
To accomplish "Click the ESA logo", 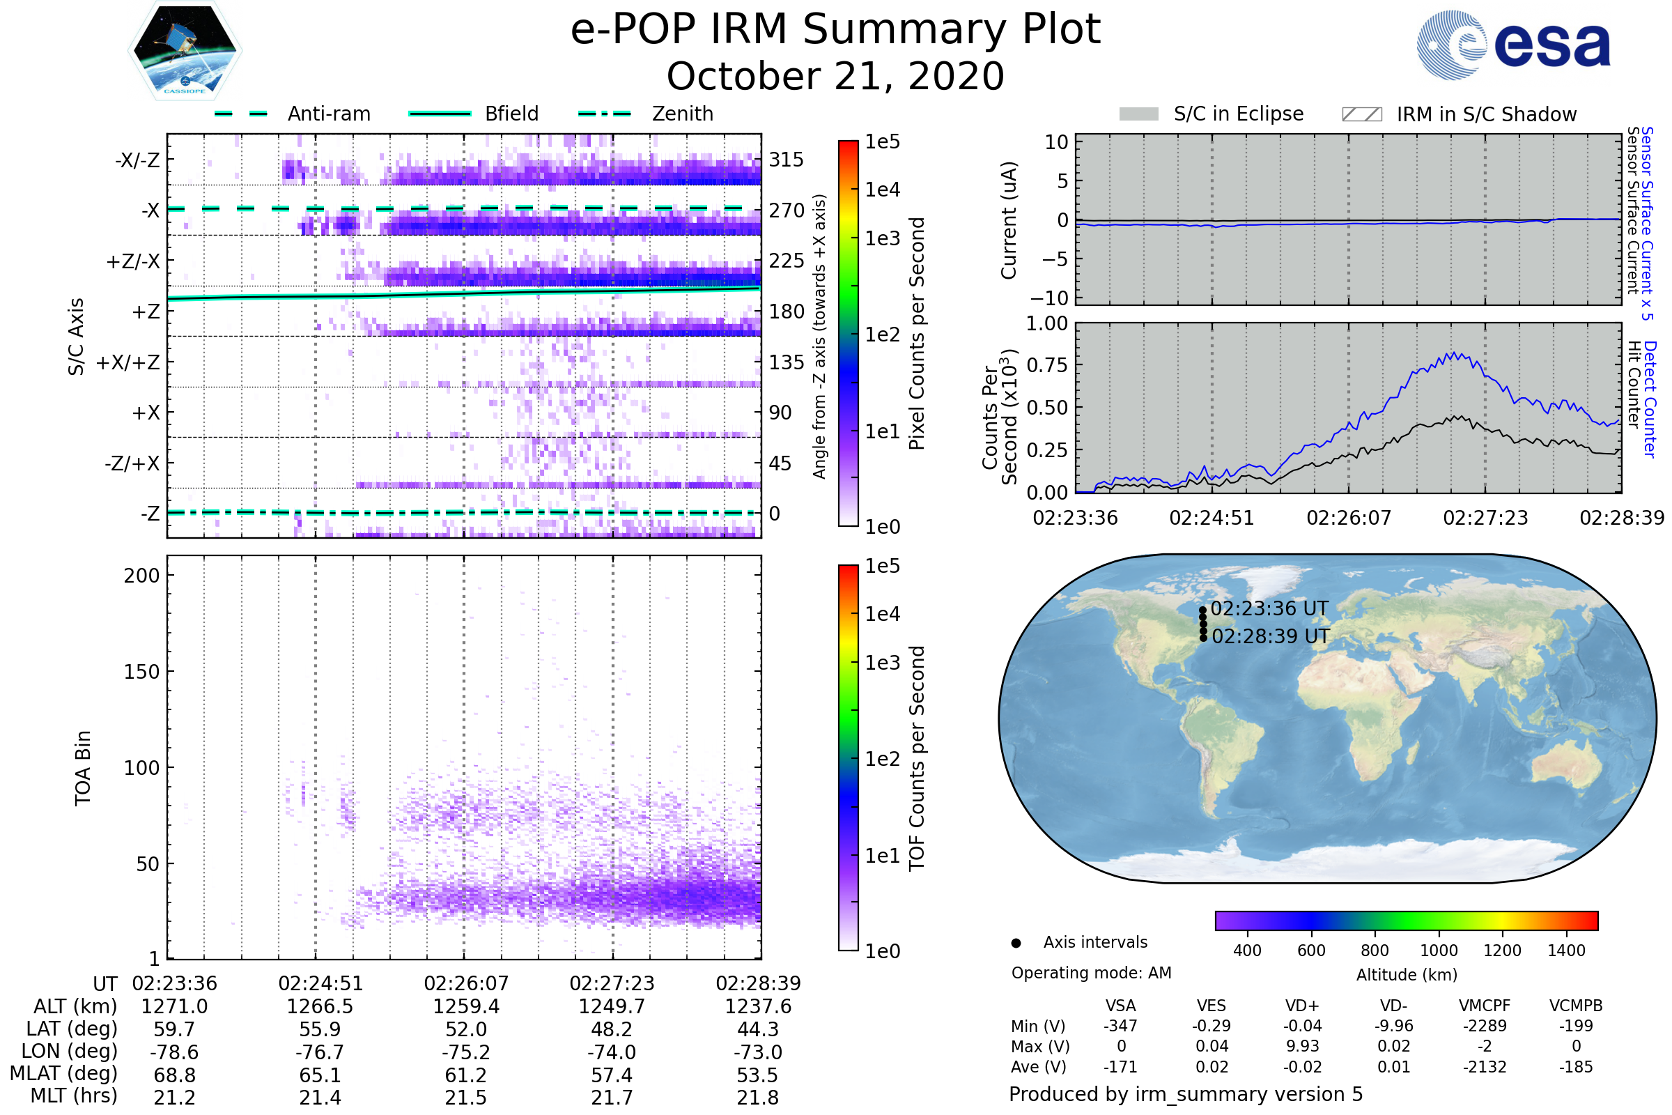I will coord(1512,45).
